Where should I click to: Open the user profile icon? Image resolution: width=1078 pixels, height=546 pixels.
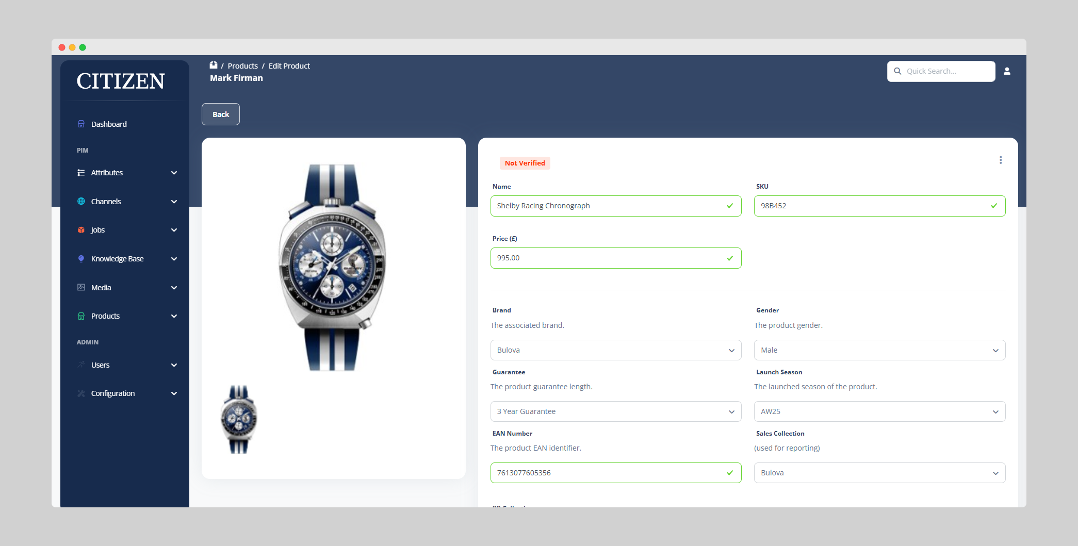pyautogui.click(x=1007, y=71)
